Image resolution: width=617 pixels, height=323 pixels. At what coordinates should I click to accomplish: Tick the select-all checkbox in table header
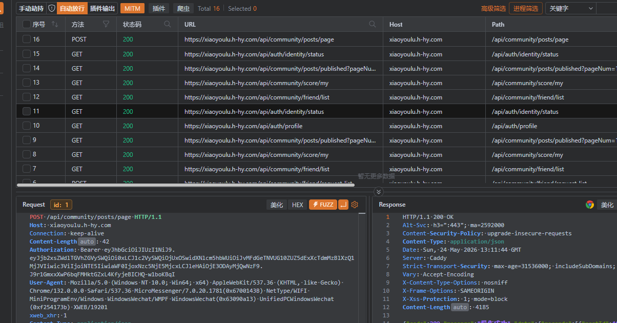tap(27, 24)
